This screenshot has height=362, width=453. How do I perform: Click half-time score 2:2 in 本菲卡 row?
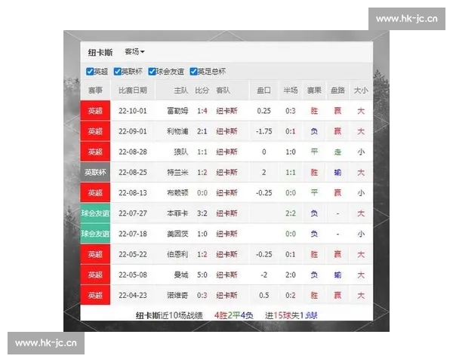(x=291, y=213)
